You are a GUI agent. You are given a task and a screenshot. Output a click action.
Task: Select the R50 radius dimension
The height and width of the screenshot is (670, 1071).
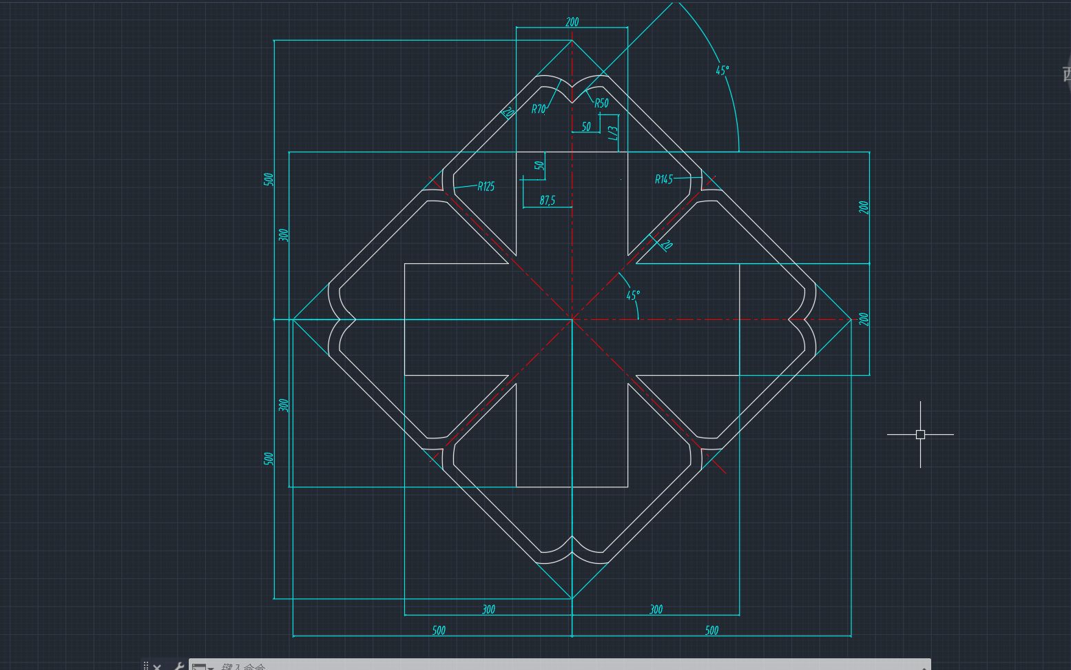[x=601, y=103]
